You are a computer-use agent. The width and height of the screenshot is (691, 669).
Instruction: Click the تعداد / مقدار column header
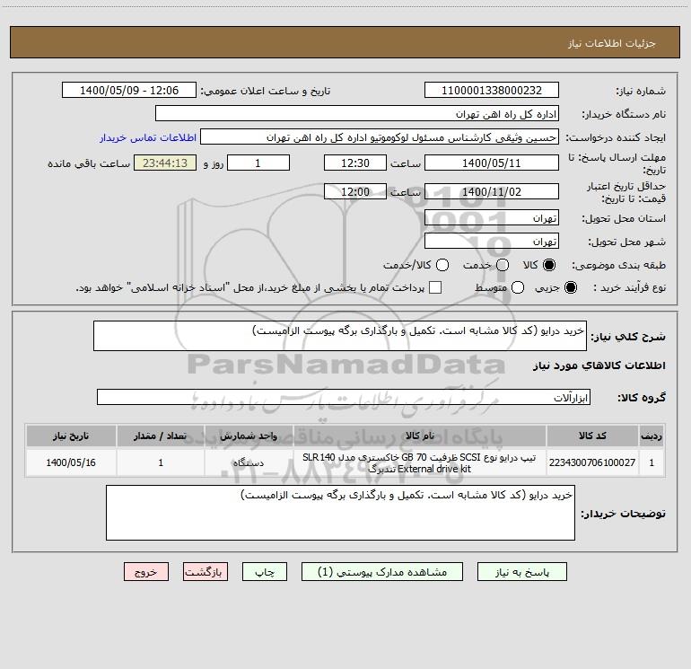click(x=161, y=436)
